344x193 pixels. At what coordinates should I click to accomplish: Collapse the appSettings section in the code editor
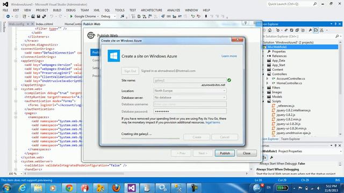[16, 61]
